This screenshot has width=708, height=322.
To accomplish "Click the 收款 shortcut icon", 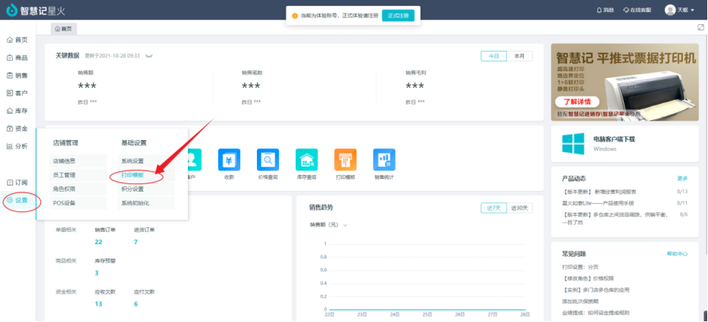I will point(229,159).
